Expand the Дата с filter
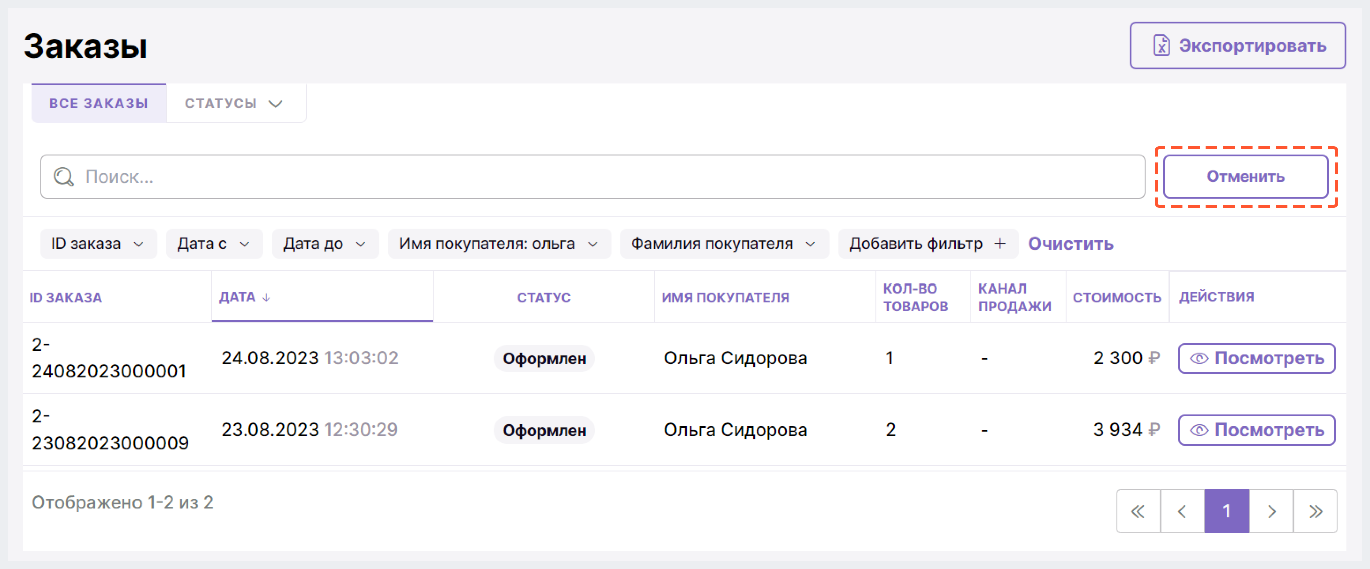 tap(214, 243)
